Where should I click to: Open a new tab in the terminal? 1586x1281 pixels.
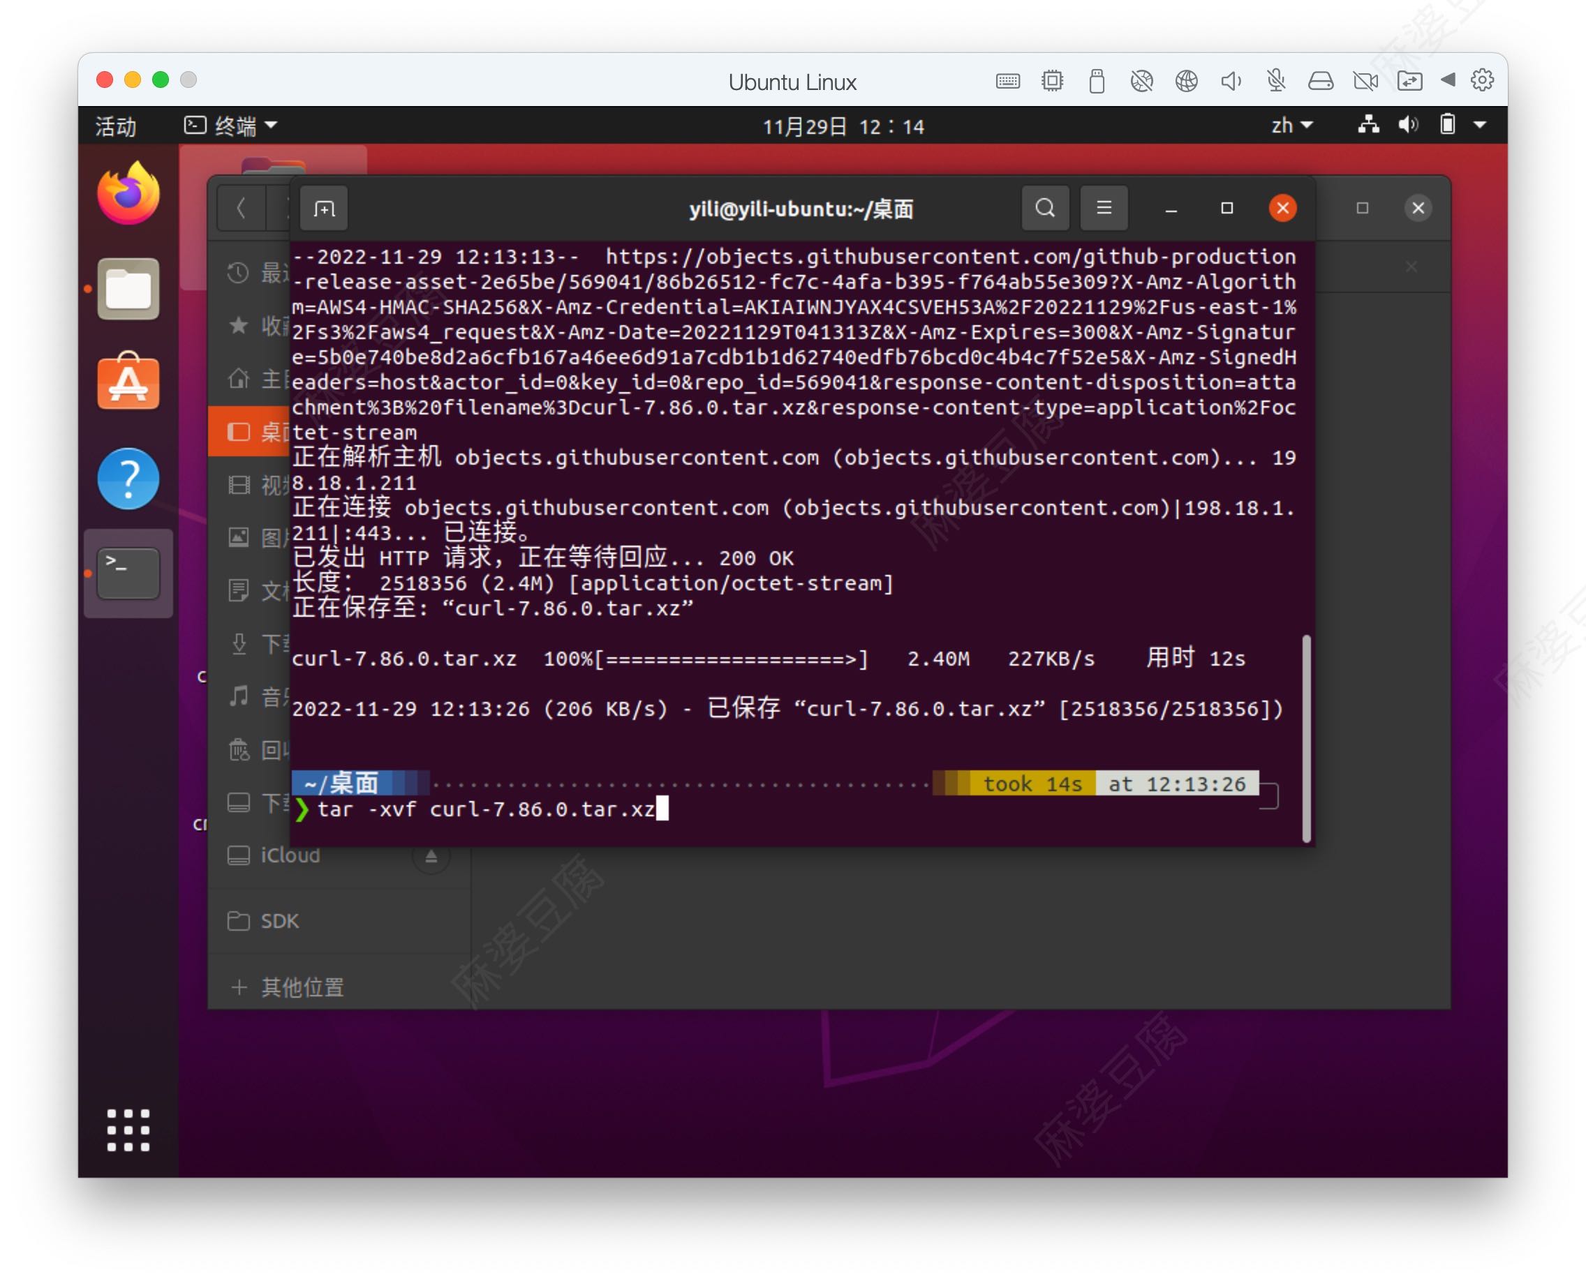(x=324, y=209)
